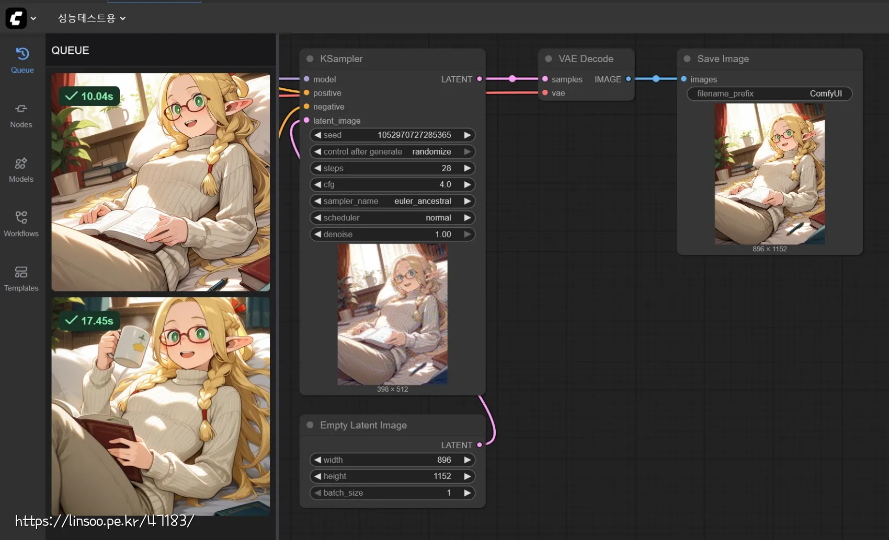Click the Empty Latent Image node title
Viewport: 889px width, 540px height.
pos(363,425)
